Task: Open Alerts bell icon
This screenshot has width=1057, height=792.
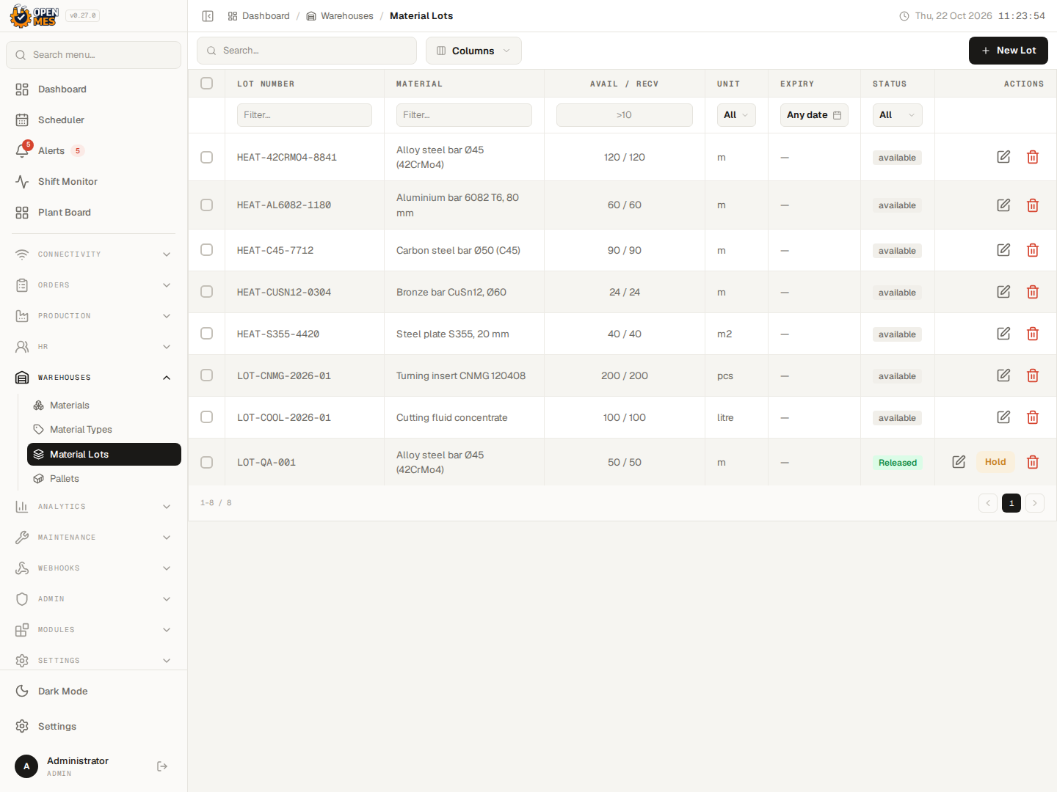Action: (x=22, y=150)
